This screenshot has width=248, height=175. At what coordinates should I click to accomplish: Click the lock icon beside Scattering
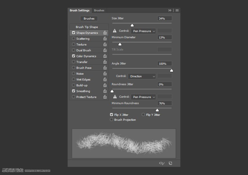105,39
